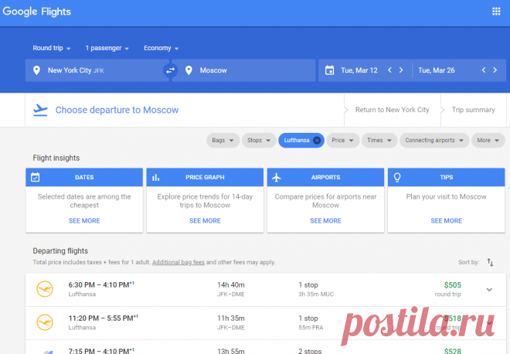Screen dimensions: 510x354
Task: Click the Sort by label
Action: pos(468,262)
